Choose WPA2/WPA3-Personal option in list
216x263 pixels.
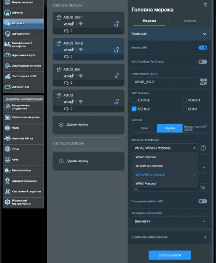point(165,174)
